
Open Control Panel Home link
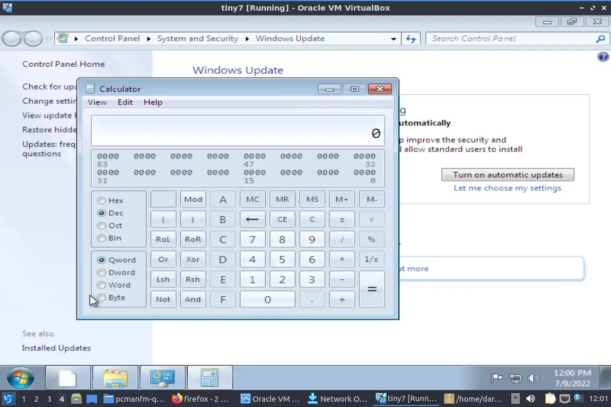pos(64,64)
